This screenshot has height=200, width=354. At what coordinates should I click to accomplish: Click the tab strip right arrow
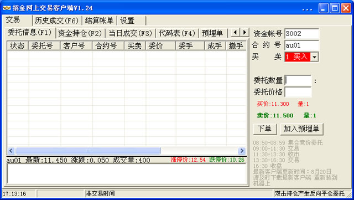point(244,32)
